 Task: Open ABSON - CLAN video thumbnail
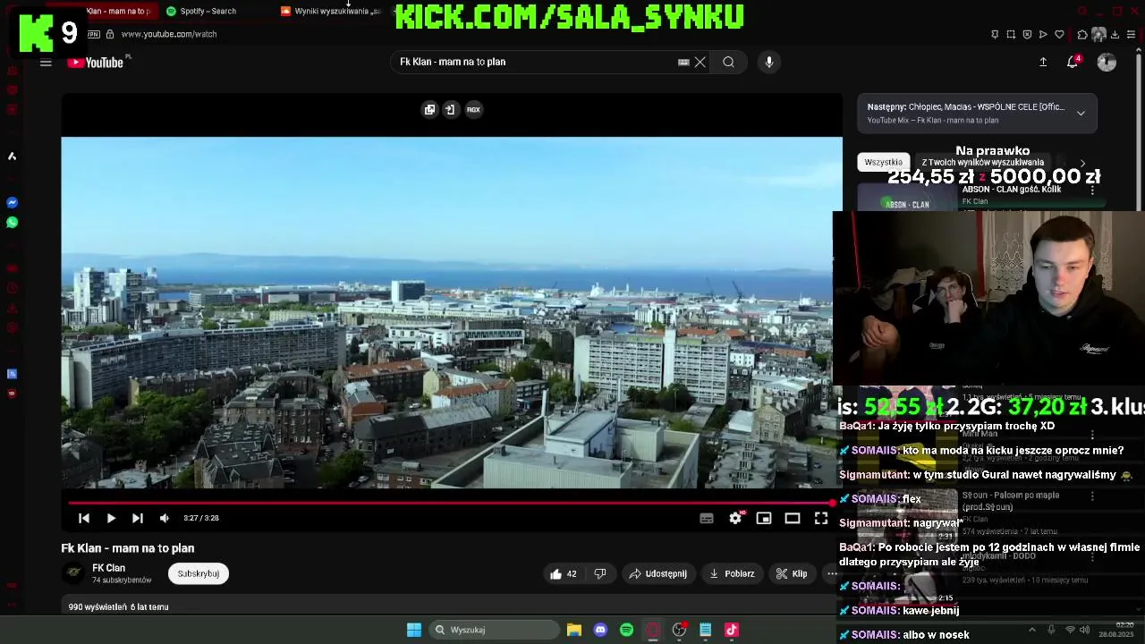tap(907, 199)
